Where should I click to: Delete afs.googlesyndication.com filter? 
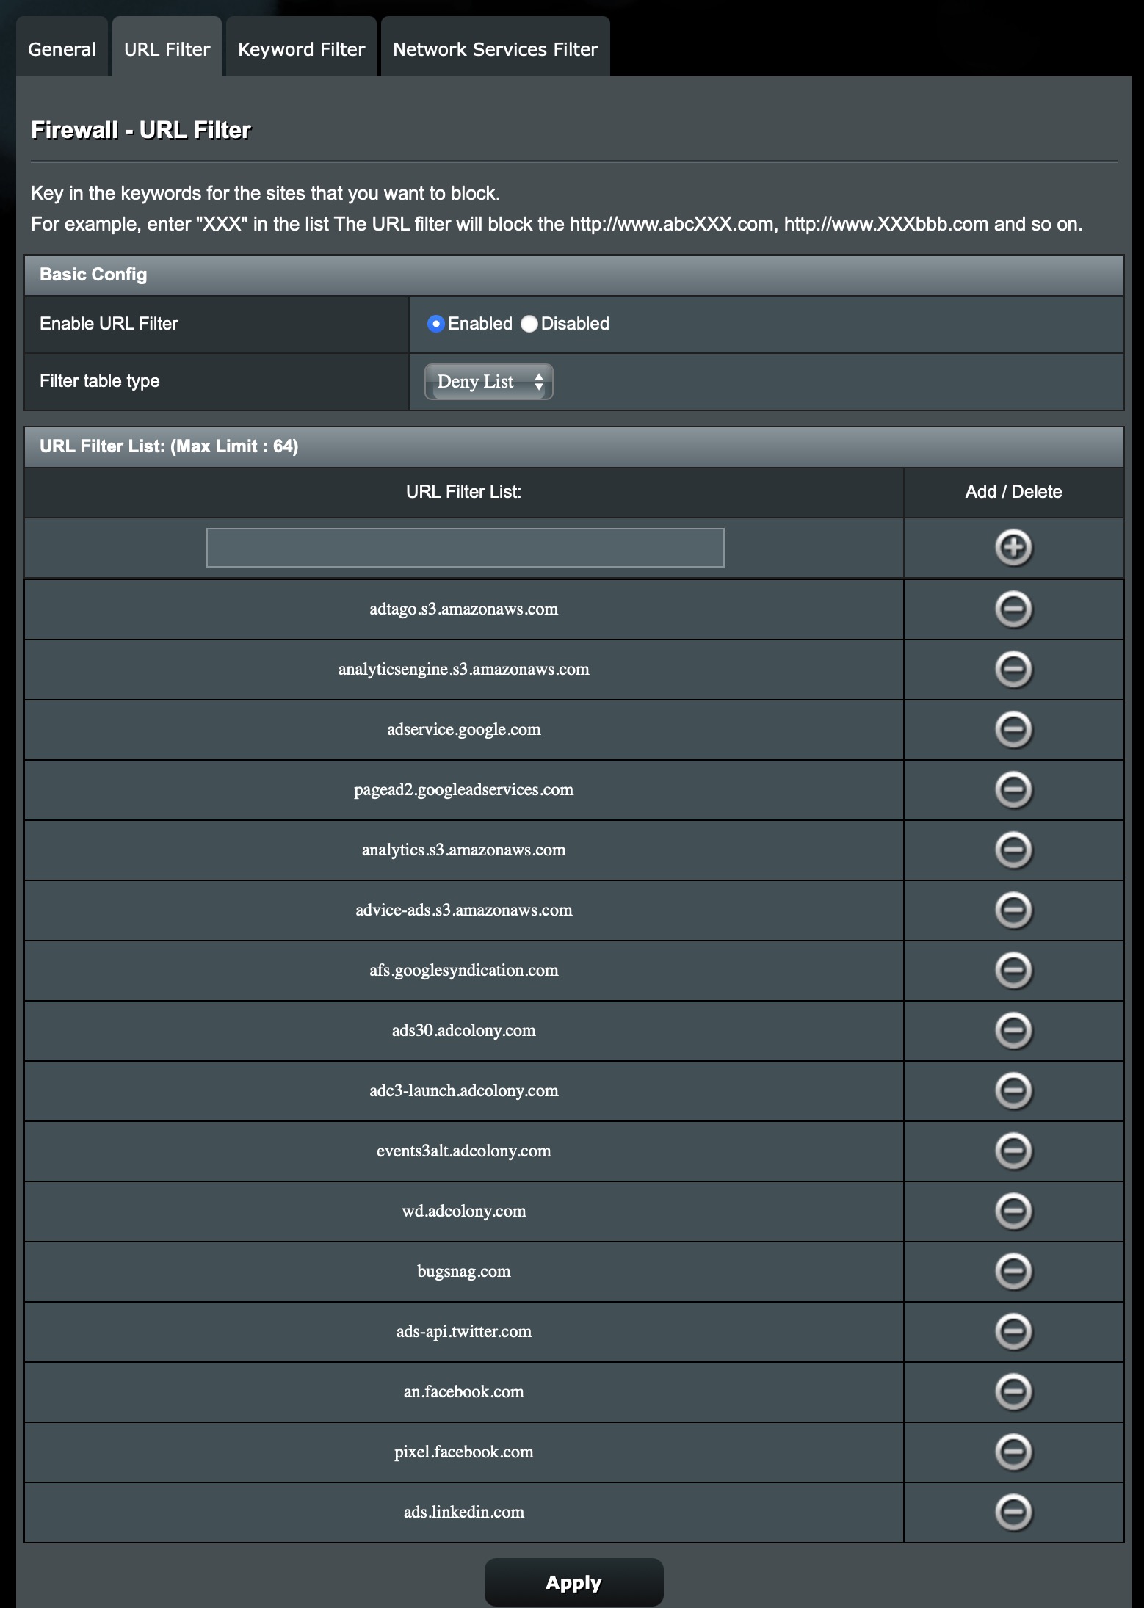1013,971
